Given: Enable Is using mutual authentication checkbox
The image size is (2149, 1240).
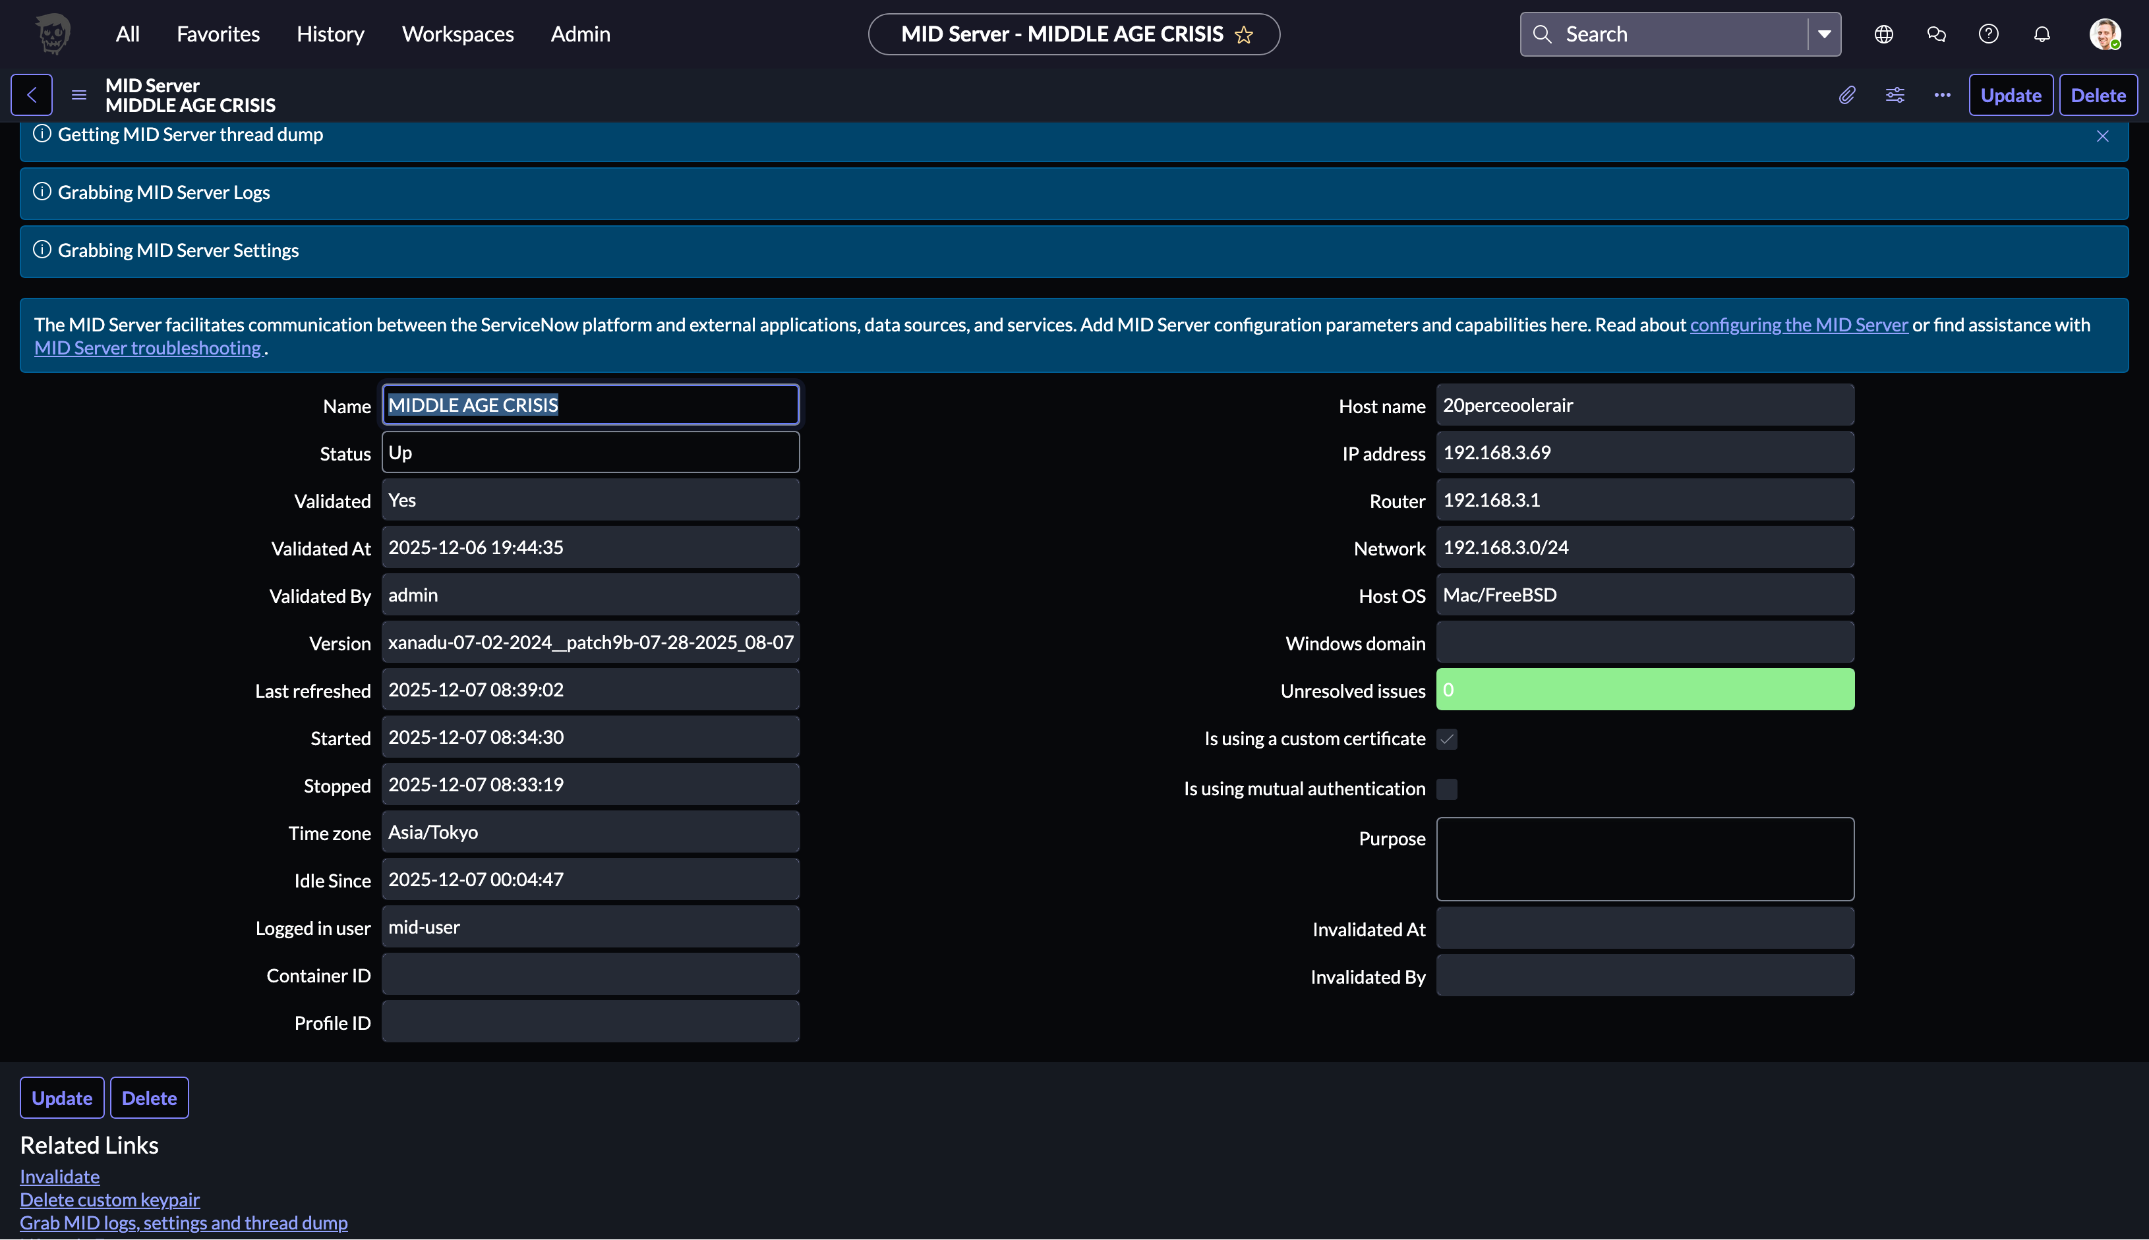Looking at the screenshot, I should pos(1447,789).
